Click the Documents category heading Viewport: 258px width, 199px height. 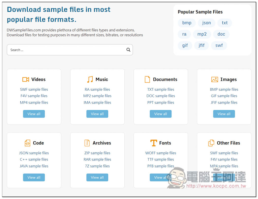(165, 79)
